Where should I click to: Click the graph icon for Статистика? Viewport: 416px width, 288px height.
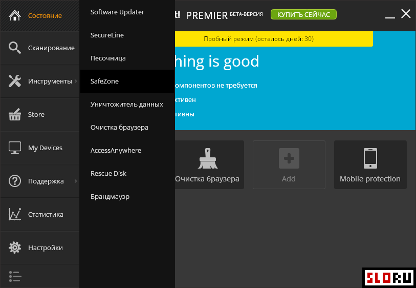coord(15,214)
